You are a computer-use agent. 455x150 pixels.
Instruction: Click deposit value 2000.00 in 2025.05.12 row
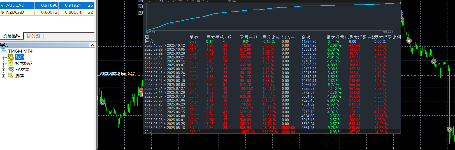point(288,128)
